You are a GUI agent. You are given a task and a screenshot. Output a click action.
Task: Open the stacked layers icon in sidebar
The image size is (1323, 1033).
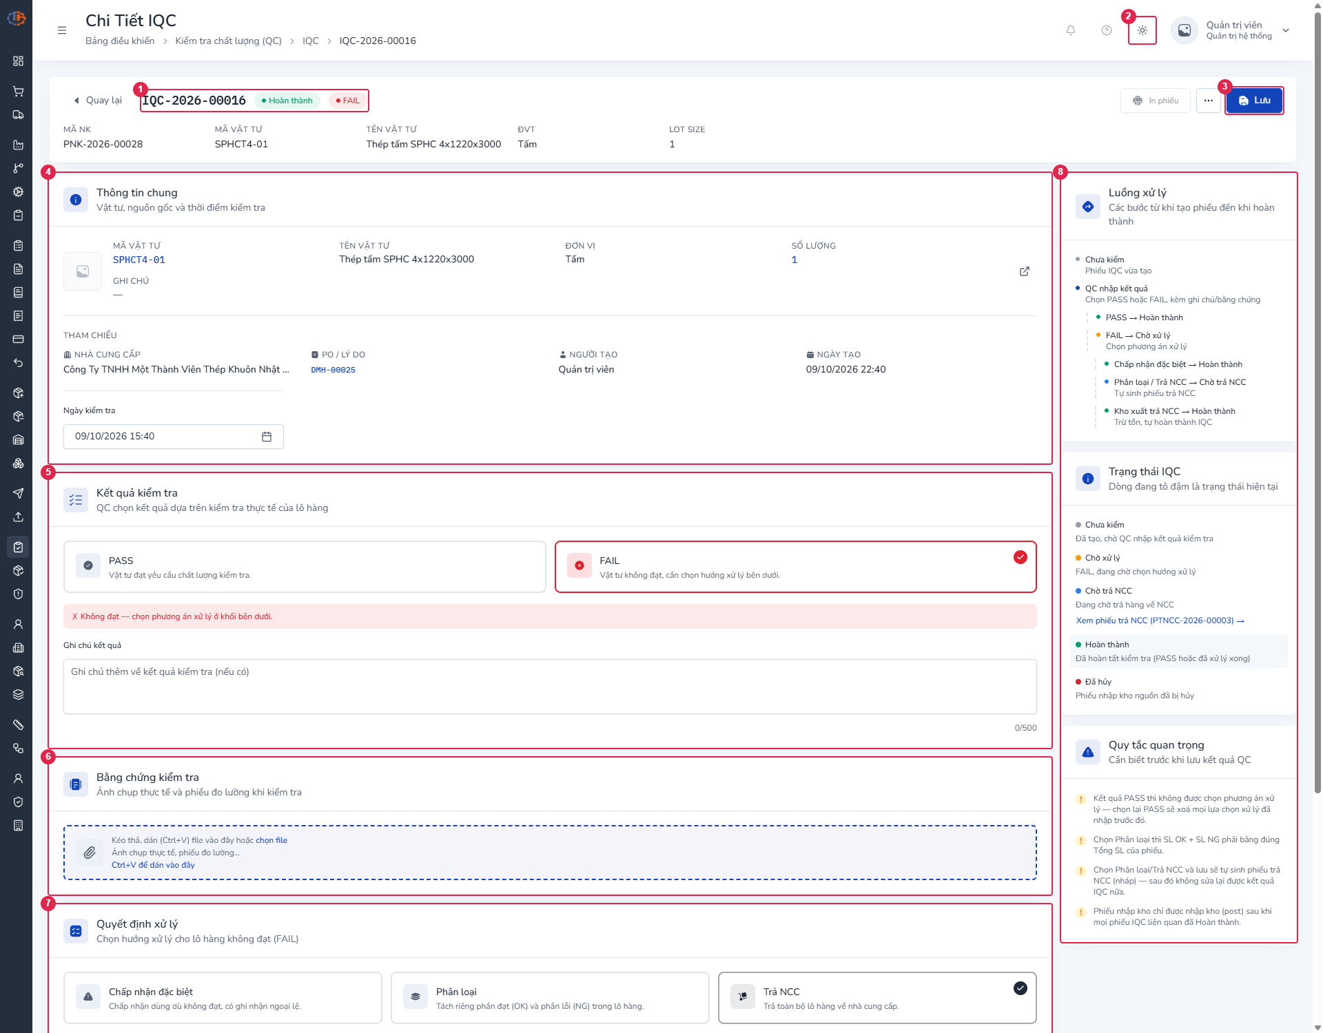click(18, 694)
